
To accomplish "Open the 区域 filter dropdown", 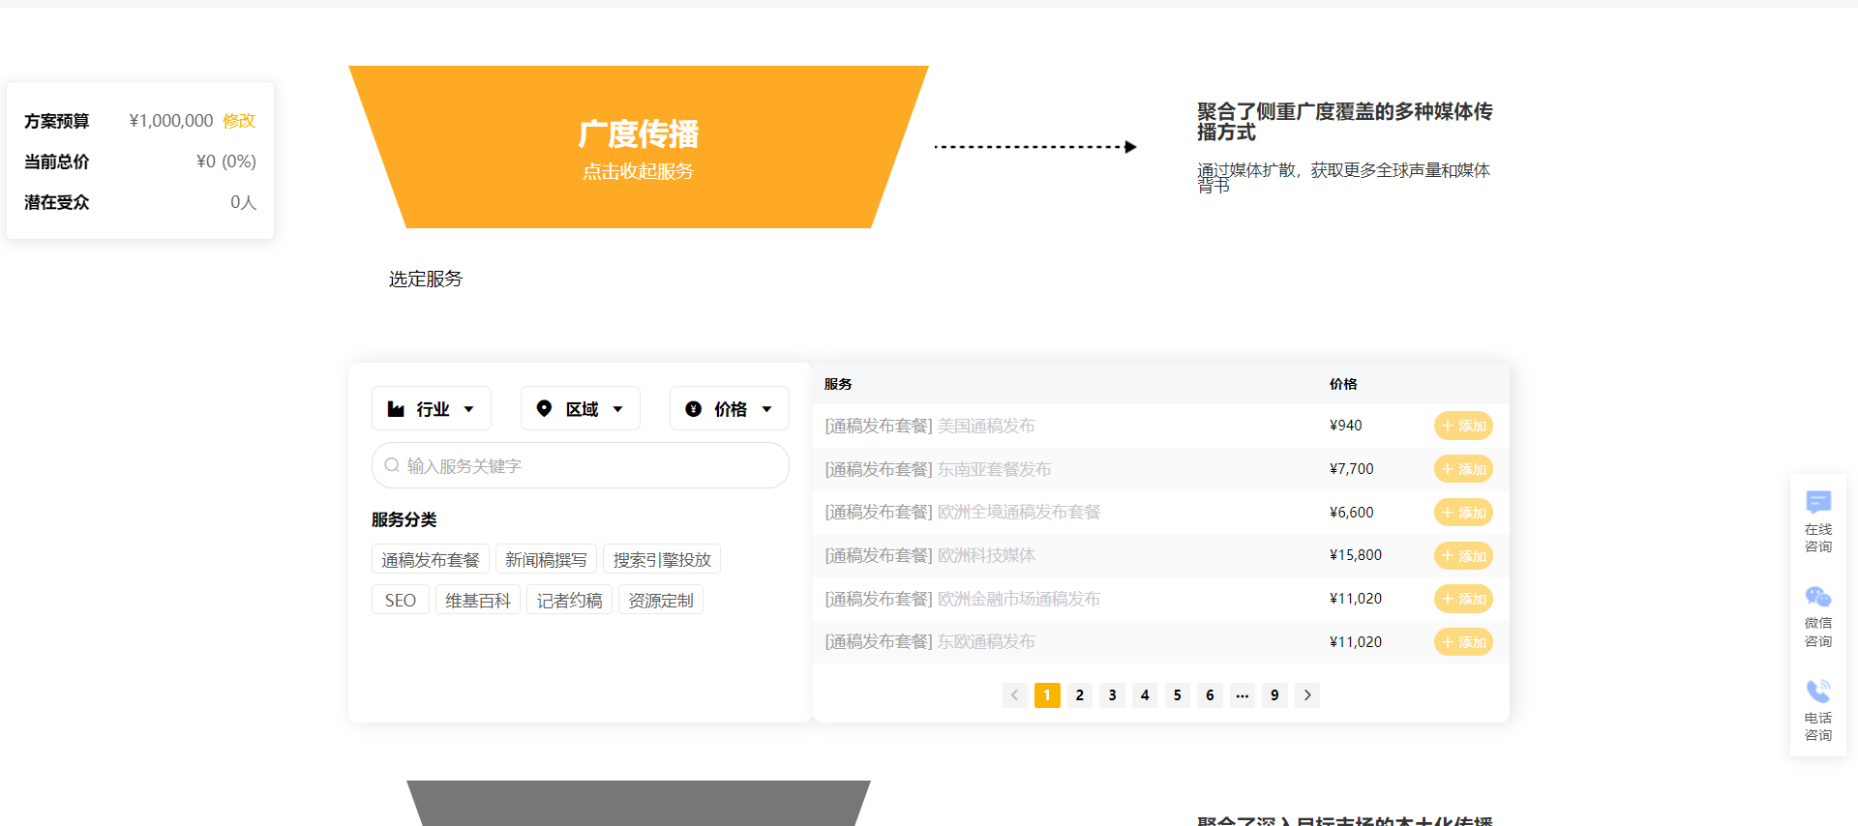I will coord(581,409).
